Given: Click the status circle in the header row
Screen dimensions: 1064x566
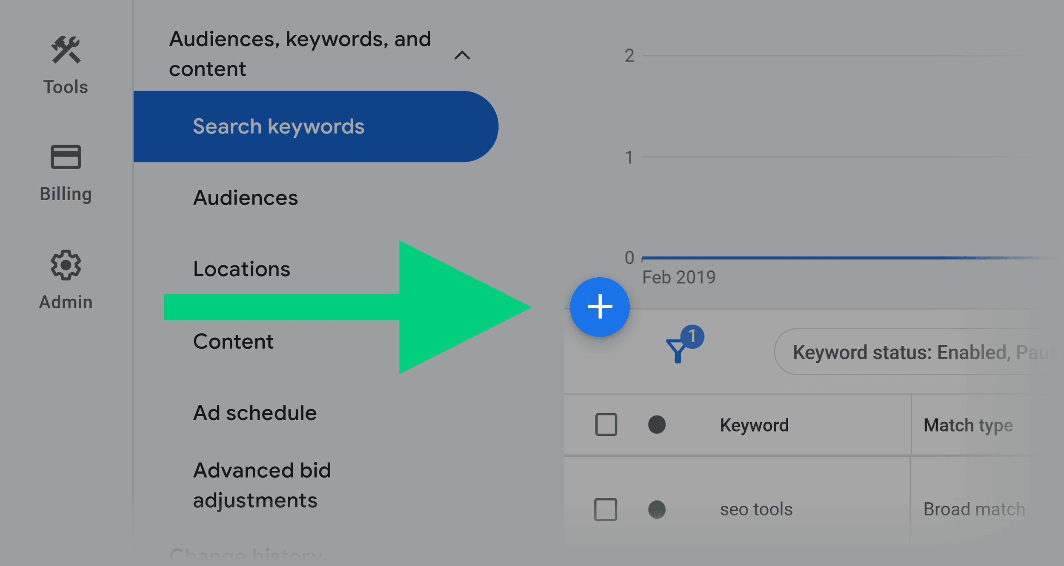Looking at the screenshot, I should (657, 424).
